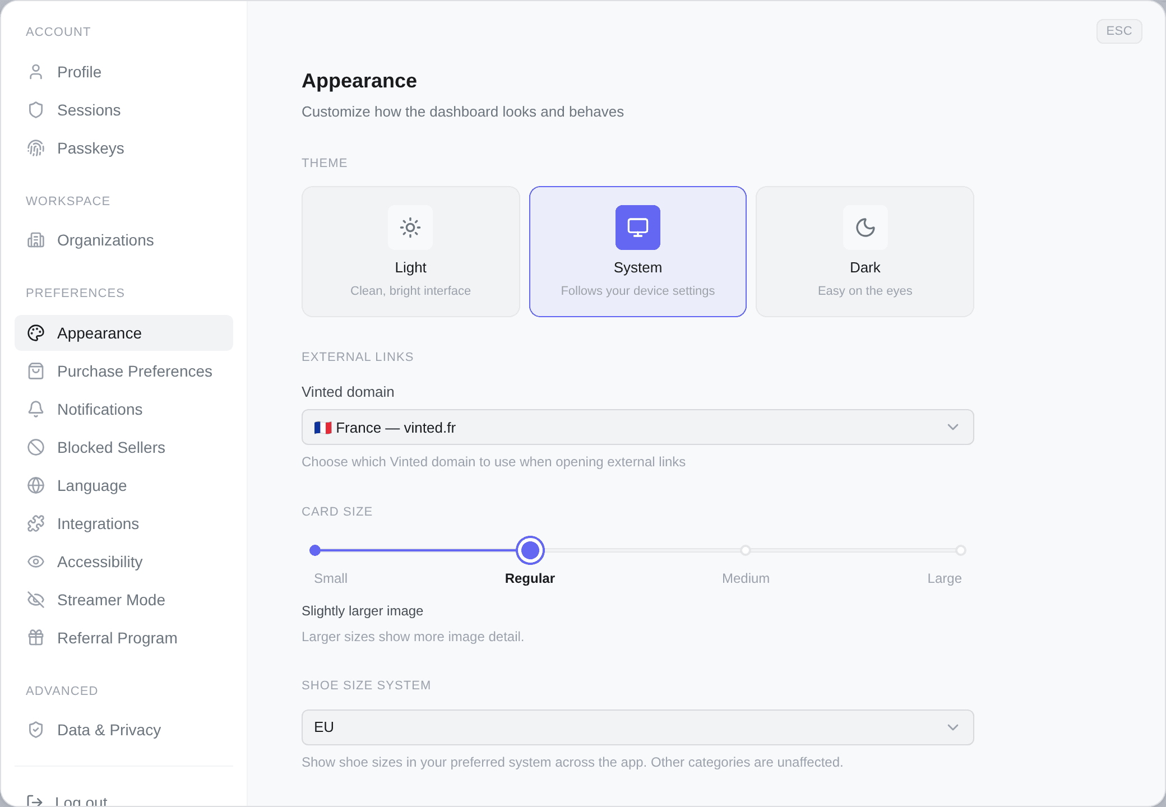The image size is (1166, 807).
Task: Click the sun icon in Light theme
Action: click(410, 228)
